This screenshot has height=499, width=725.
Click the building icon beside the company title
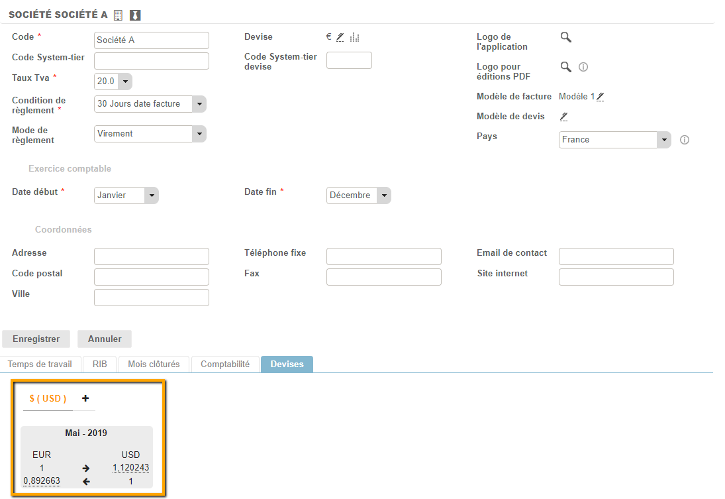pyautogui.click(x=119, y=15)
